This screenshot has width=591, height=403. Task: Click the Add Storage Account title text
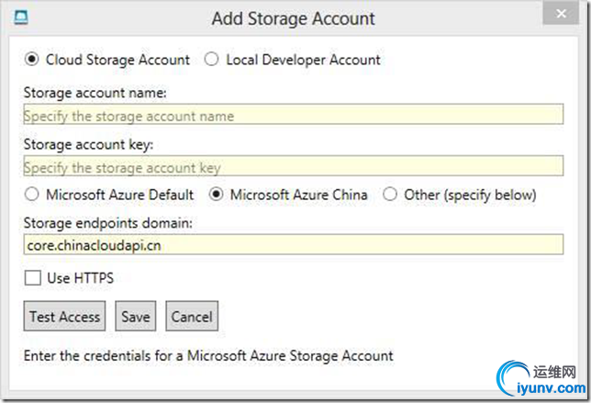tap(293, 18)
